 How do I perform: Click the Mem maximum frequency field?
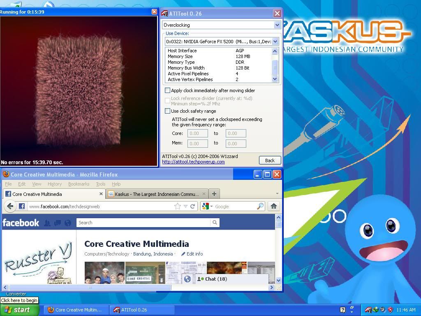point(236,144)
